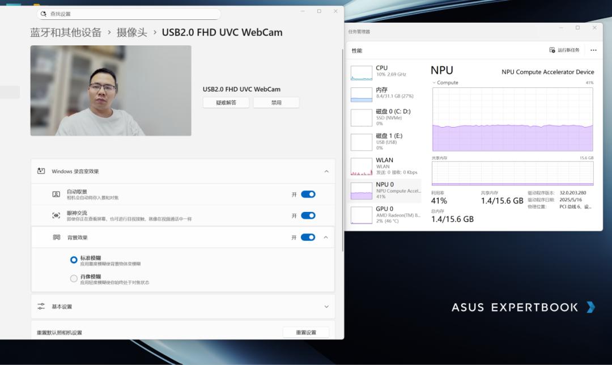
Task: Maximize the Task Manager window
Action: (x=577, y=28)
